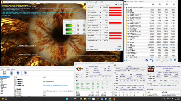
Task: Open AMD Radeon RX 6650M GPU selector
Action: coord(97,49)
